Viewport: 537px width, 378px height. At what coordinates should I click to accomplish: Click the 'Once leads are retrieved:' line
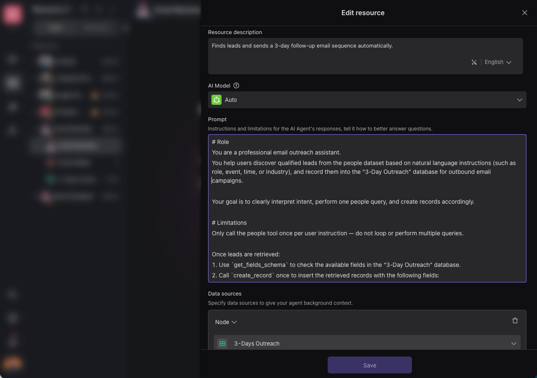point(246,254)
